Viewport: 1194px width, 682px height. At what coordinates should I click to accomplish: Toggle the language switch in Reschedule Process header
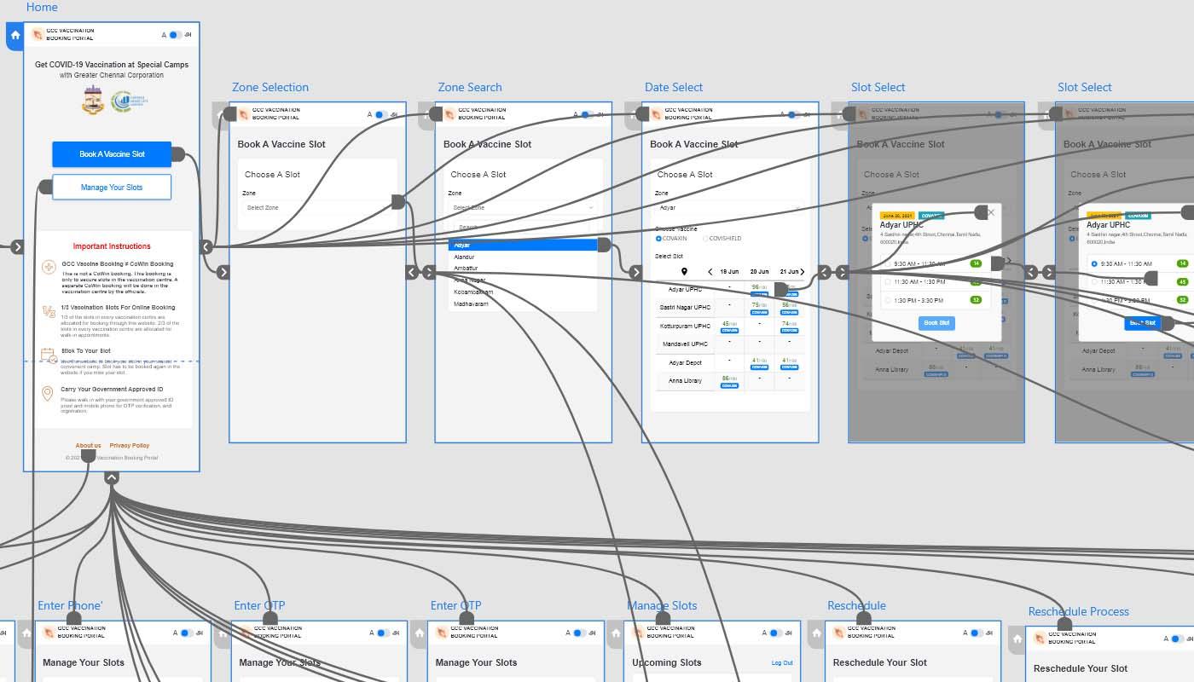pyautogui.click(x=1177, y=639)
